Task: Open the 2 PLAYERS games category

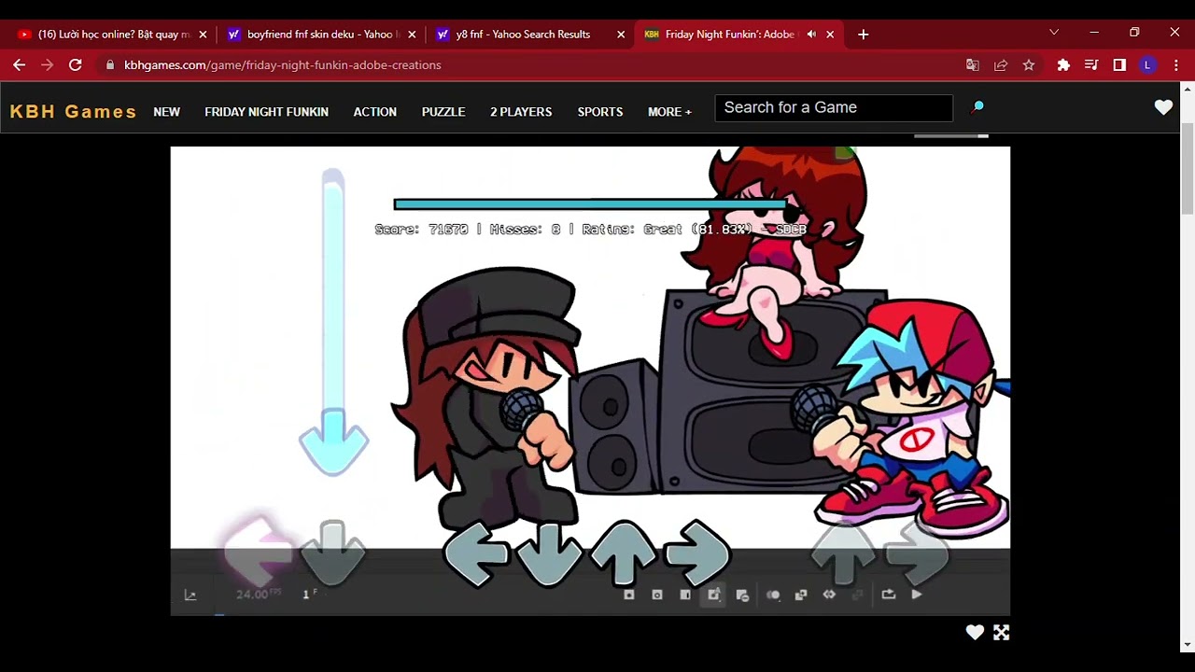Action: [x=521, y=112]
